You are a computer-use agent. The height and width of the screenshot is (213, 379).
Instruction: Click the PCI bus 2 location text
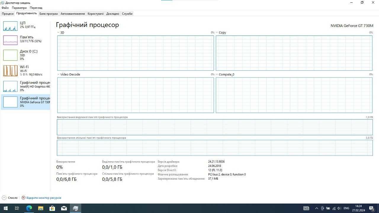[227, 175]
